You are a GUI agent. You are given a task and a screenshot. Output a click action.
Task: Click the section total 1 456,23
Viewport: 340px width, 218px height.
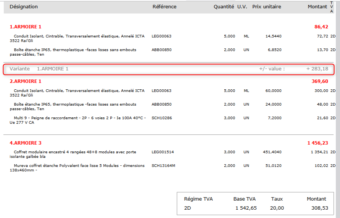(318, 143)
